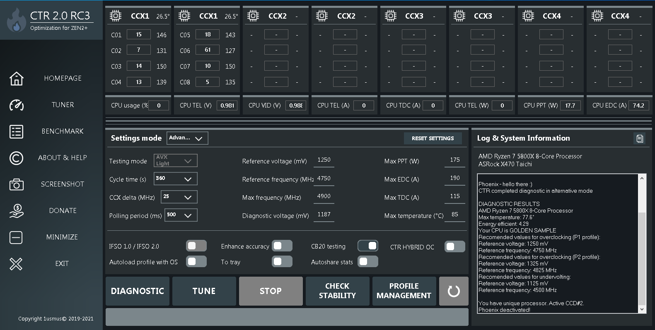Click the CPU PPT (W) readout

570,105
